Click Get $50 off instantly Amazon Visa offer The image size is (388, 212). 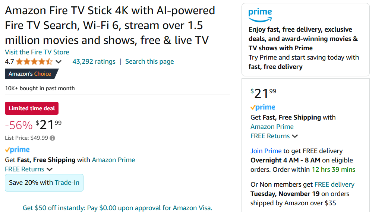tap(117, 208)
